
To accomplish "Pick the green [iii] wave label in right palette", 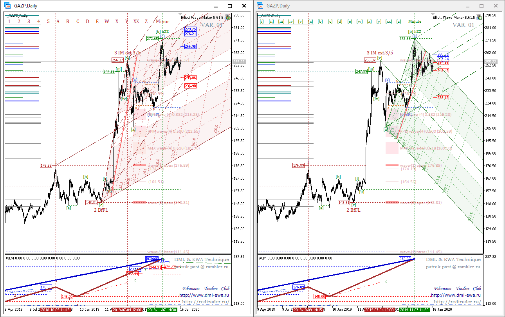I will click(x=281, y=22).
